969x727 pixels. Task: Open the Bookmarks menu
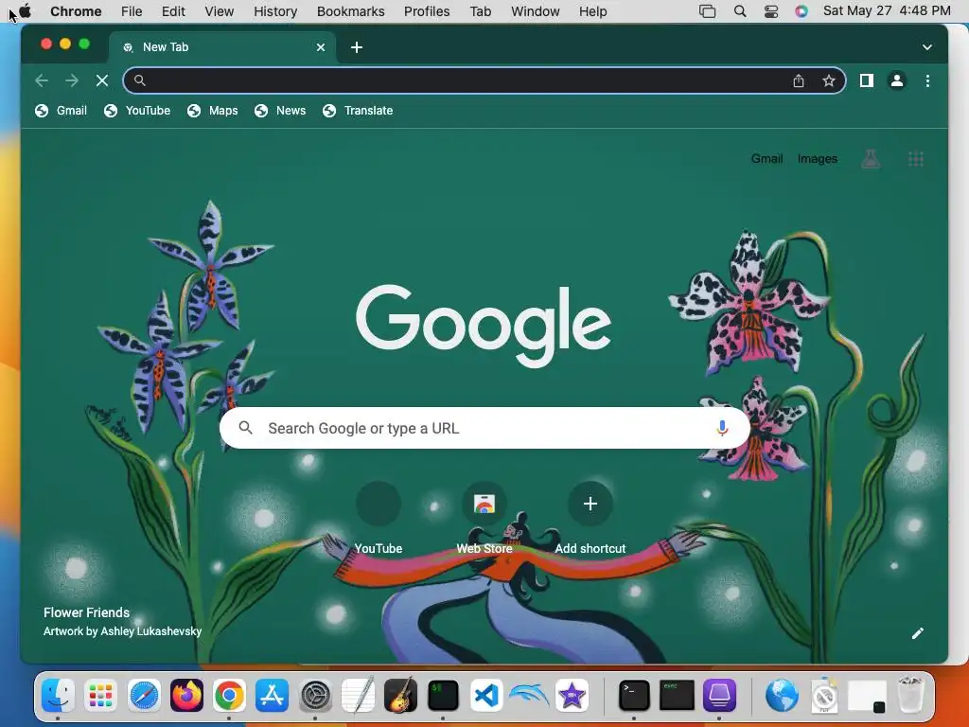pos(350,11)
